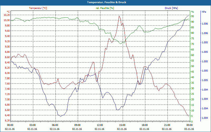Click the 90 value on the humidity axis
This screenshot has height=132, width=211.
[x=193, y=22]
